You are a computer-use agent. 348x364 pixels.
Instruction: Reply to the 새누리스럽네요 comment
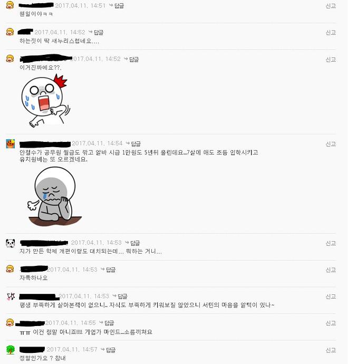(96, 32)
